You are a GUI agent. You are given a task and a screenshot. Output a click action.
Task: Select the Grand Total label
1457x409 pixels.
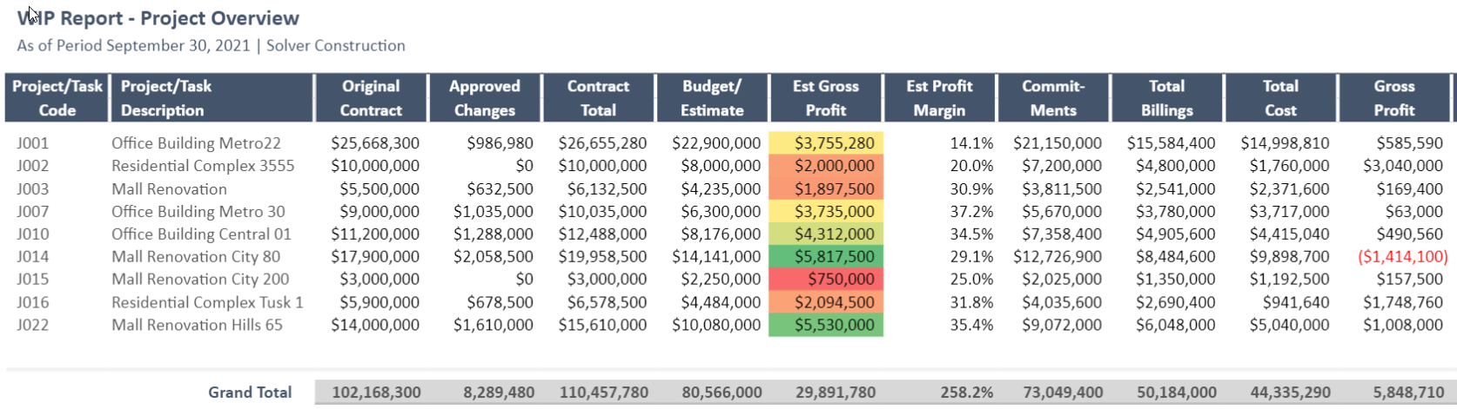[x=250, y=393]
